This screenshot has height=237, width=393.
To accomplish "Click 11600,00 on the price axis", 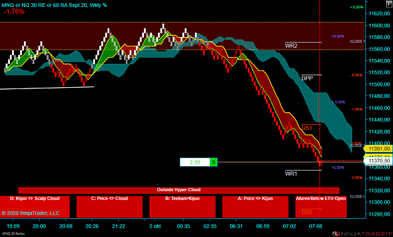I will tap(379, 25).
